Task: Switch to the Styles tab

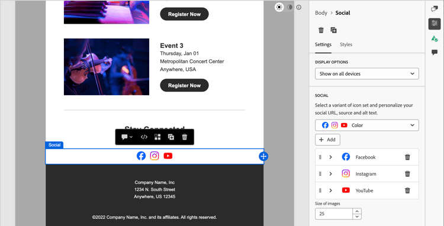Action: [346, 44]
